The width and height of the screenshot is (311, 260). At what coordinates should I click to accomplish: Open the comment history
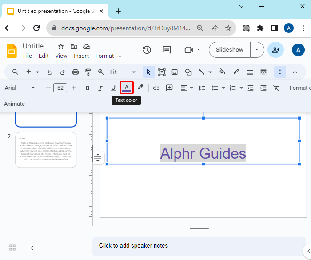click(167, 50)
